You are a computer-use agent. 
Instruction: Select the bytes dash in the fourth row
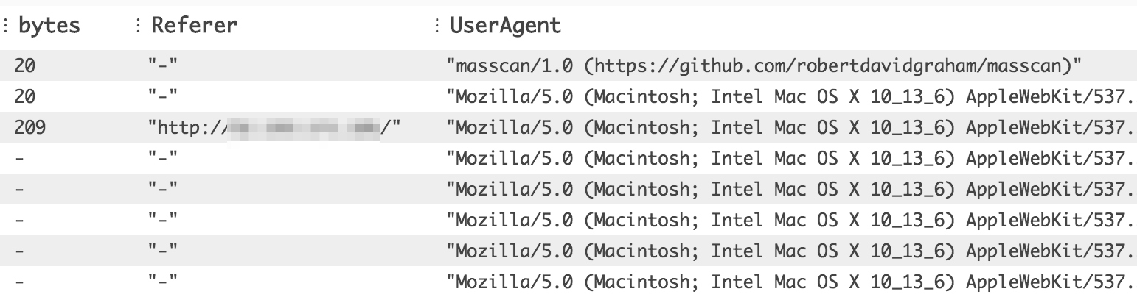tap(20, 158)
